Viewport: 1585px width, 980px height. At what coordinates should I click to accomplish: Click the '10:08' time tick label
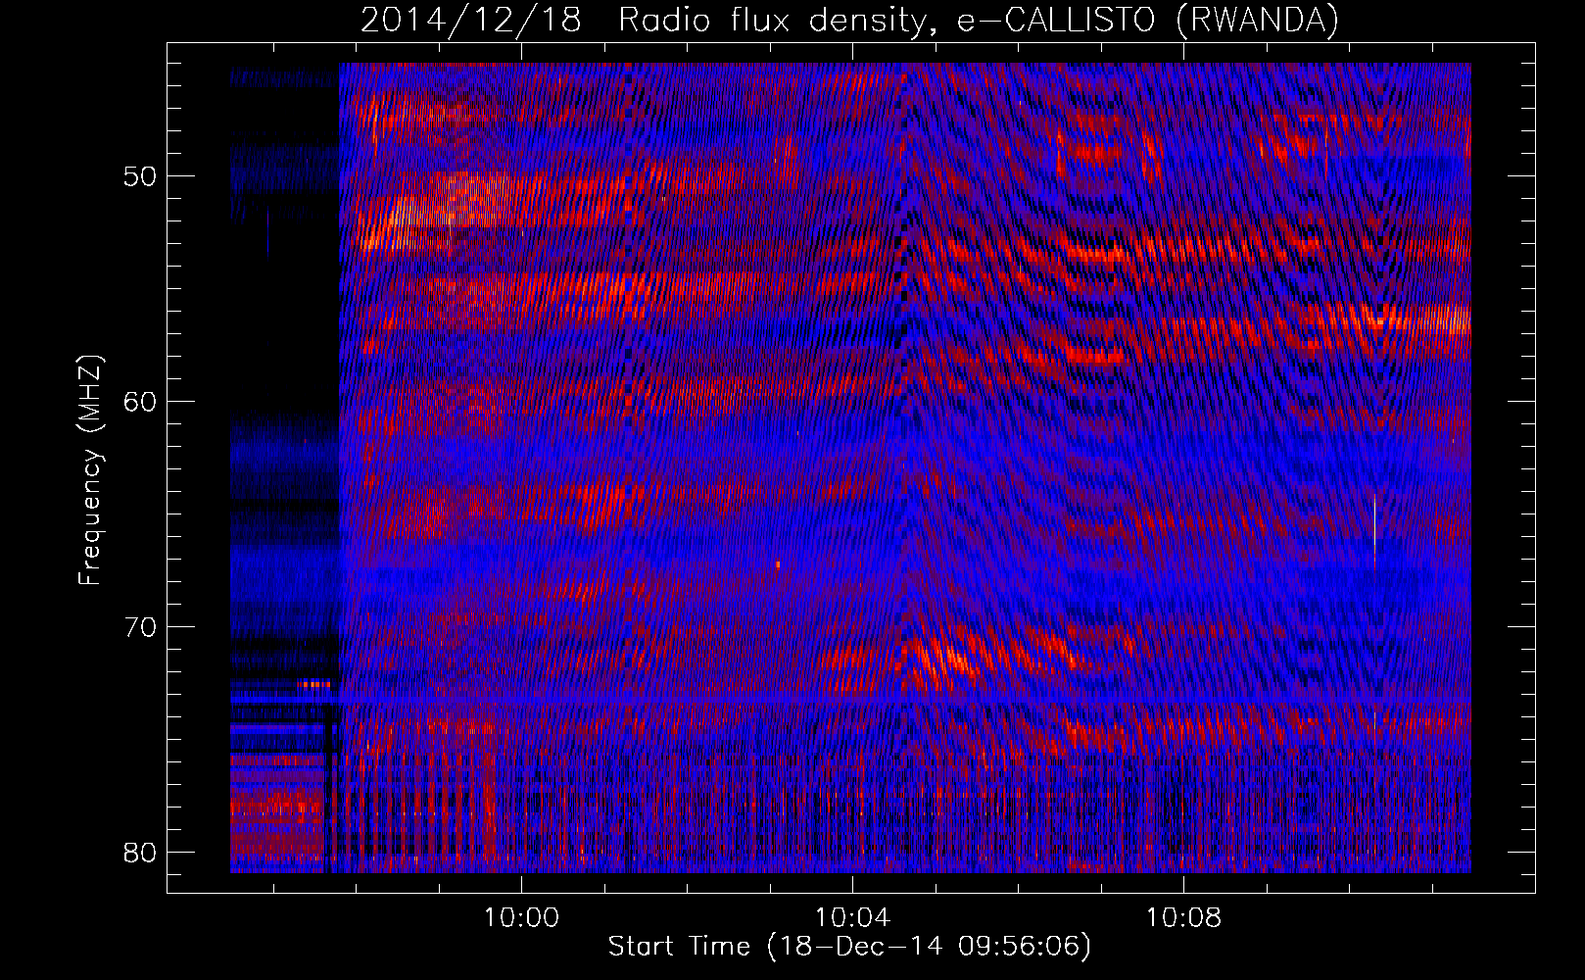point(1183,917)
